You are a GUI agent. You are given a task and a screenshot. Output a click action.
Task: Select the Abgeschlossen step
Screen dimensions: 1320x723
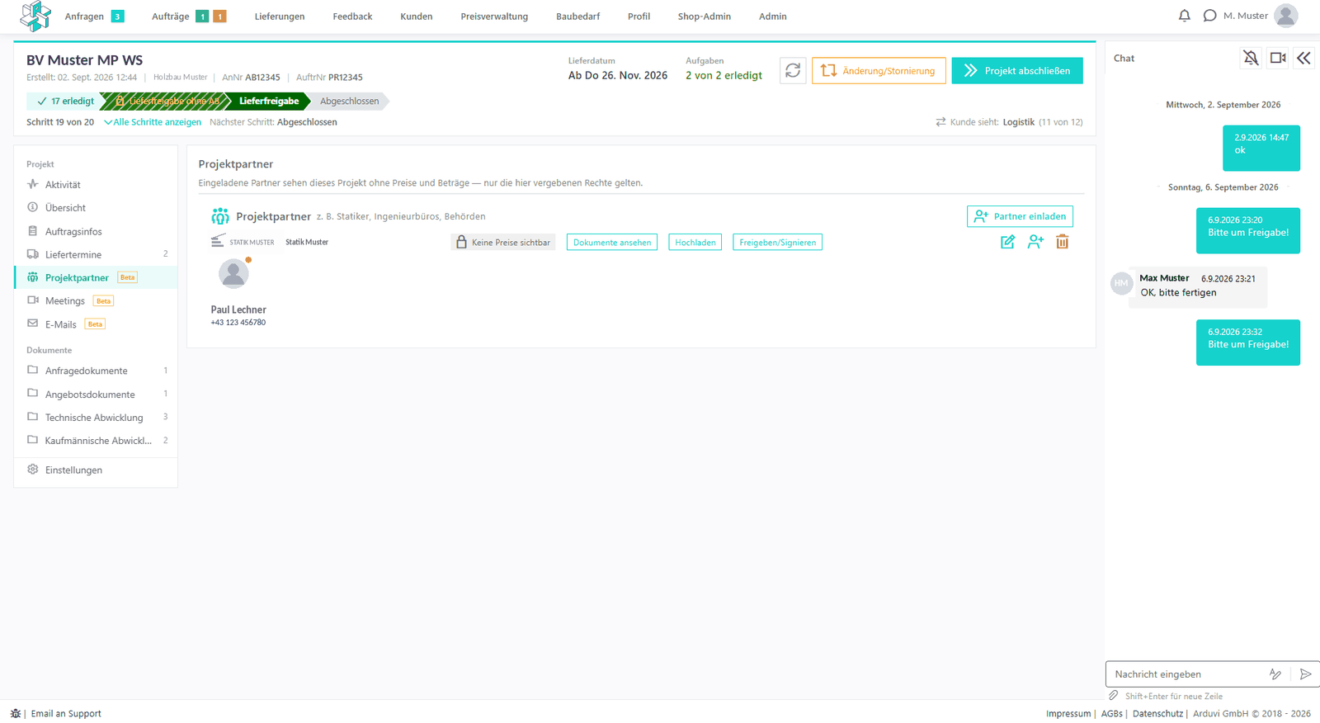click(349, 102)
